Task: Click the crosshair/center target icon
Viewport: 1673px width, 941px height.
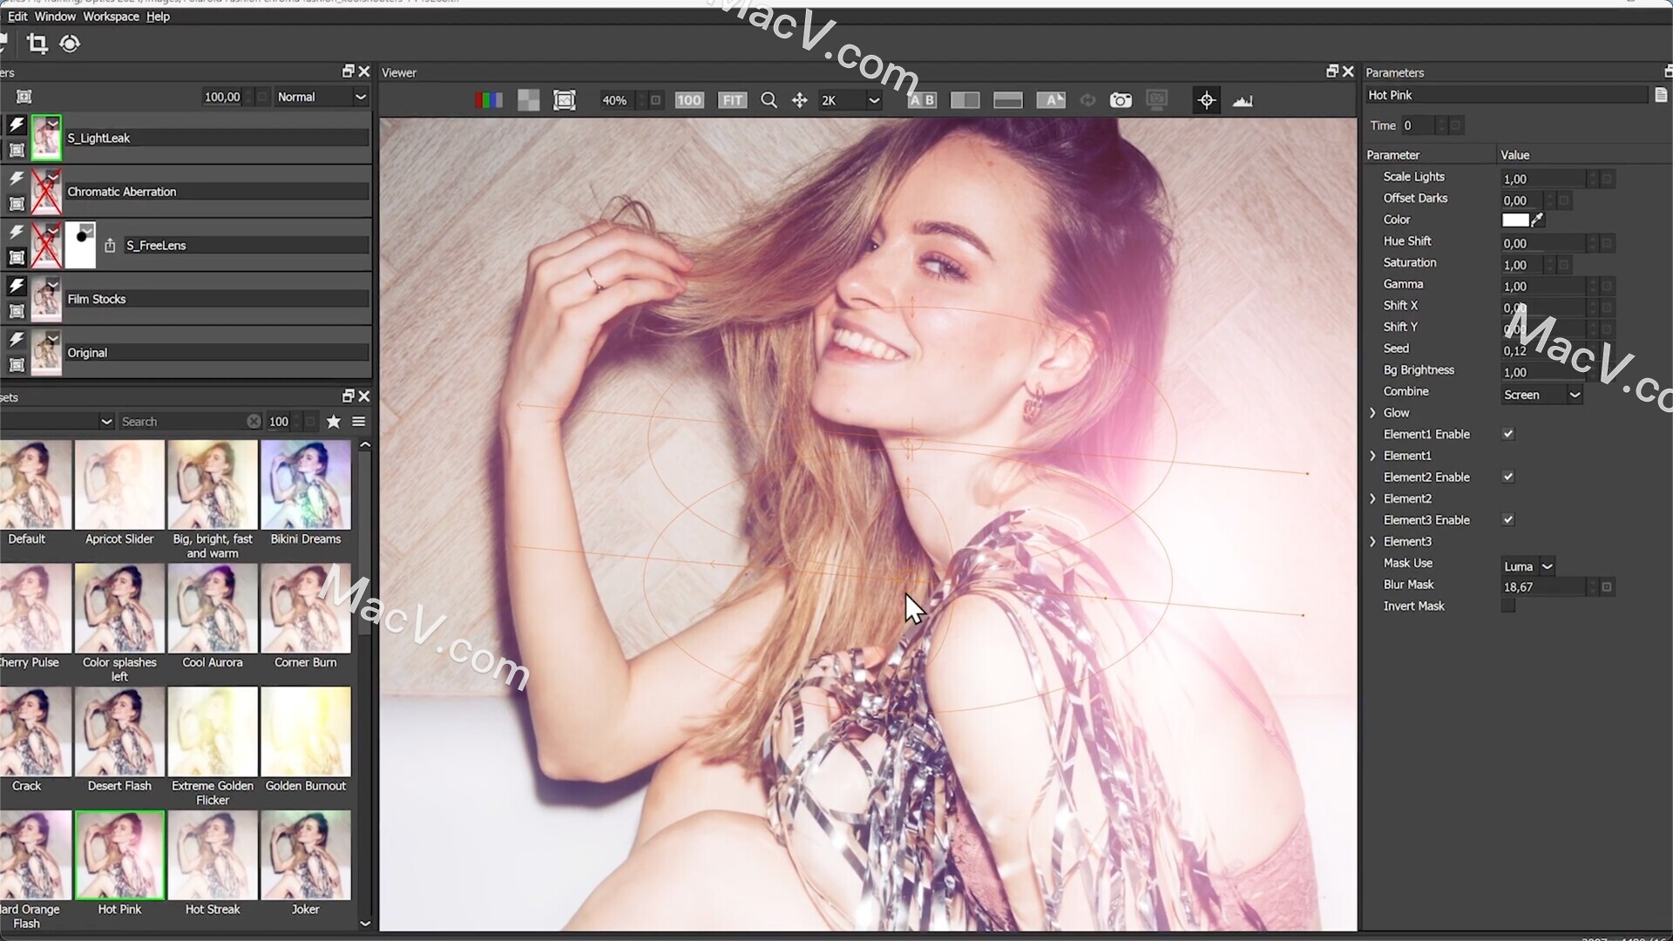Action: pyautogui.click(x=1207, y=100)
